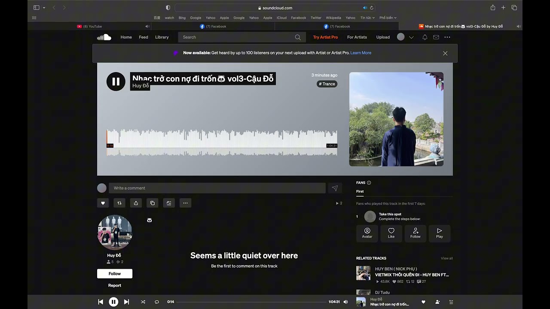This screenshot has width=550, height=309.
Task: Seek using the bottom player progress bar
Action: coord(251,302)
